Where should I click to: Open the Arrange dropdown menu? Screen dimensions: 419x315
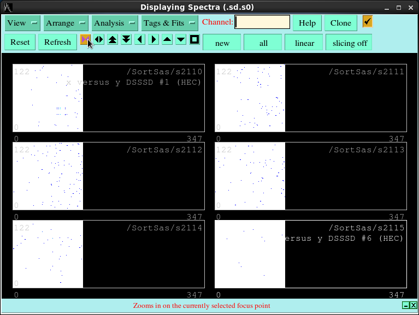coord(66,23)
